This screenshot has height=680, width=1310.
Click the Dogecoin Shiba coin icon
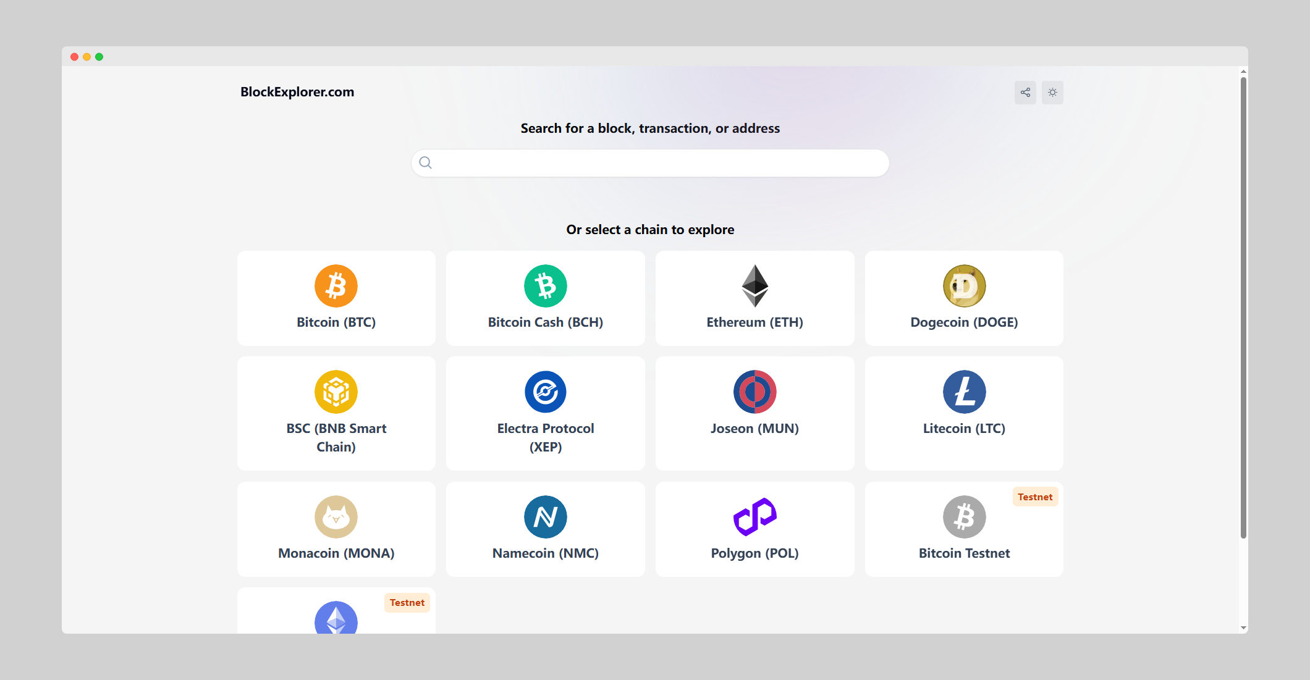click(964, 286)
